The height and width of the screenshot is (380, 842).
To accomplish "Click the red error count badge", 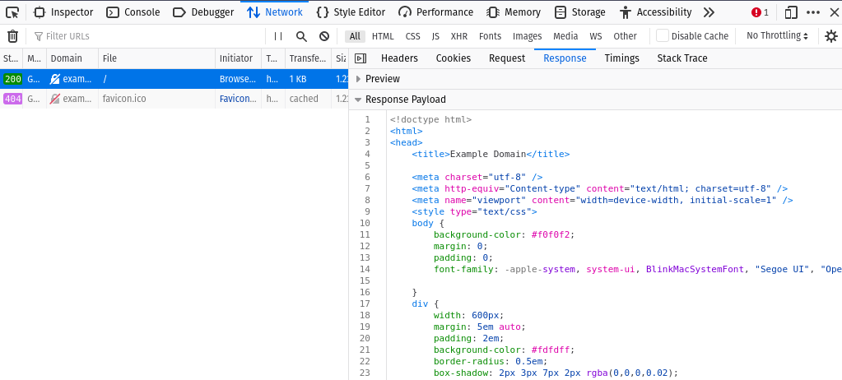I will (760, 12).
